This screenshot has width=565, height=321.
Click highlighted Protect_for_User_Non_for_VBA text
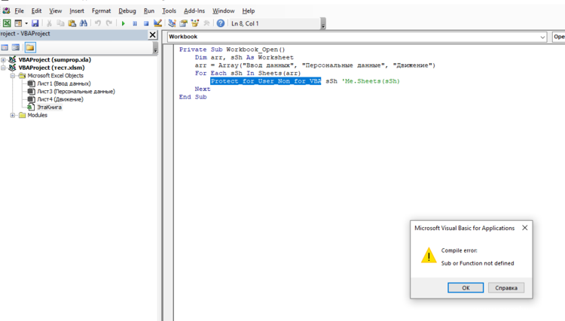[266, 81]
